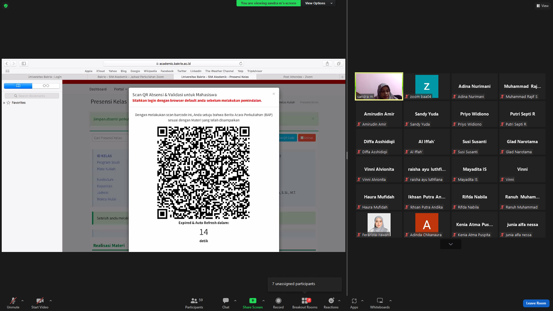Select Ferarista Irawan's video thumbnail

[x=379, y=225]
